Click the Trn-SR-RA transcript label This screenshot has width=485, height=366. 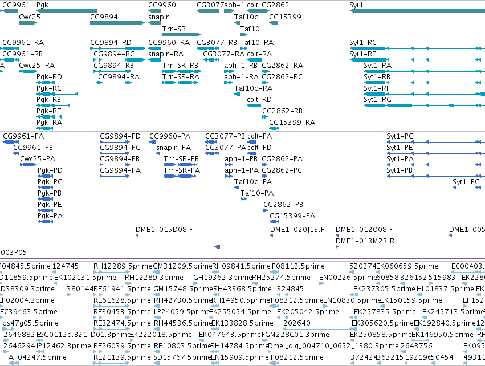pyautogui.click(x=181, y=77)
